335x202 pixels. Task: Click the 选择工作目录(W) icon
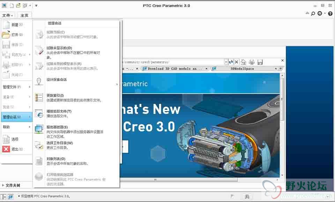pos(39,145)
